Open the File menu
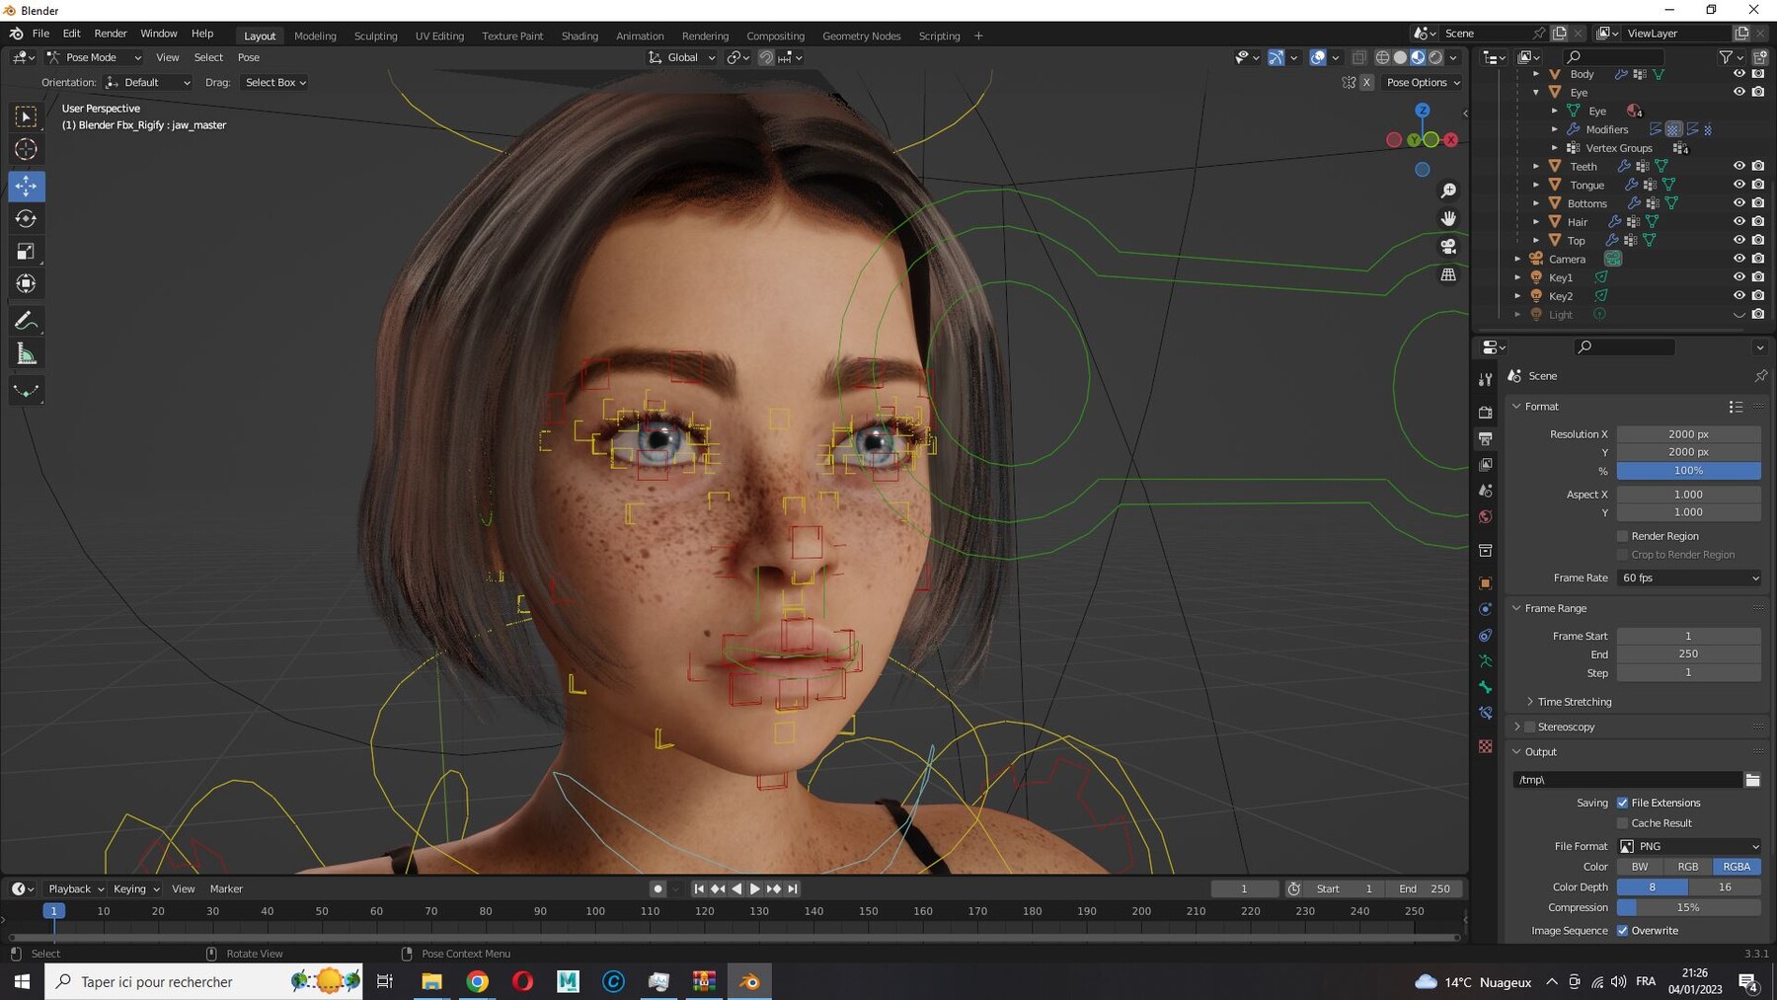1777x1000 pixels. click(x=40, y=34)
